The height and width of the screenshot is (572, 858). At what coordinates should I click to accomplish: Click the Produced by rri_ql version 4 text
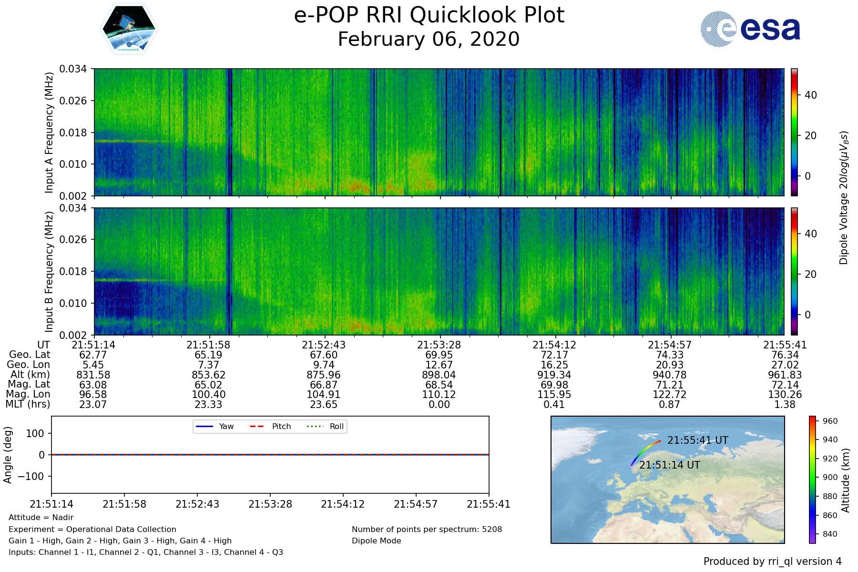(772, 562)
